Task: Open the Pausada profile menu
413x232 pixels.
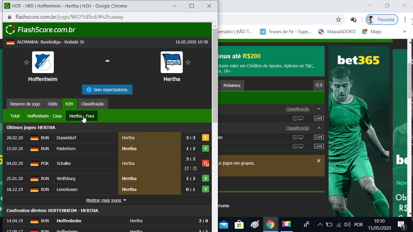Action: [x=382, y=20]
